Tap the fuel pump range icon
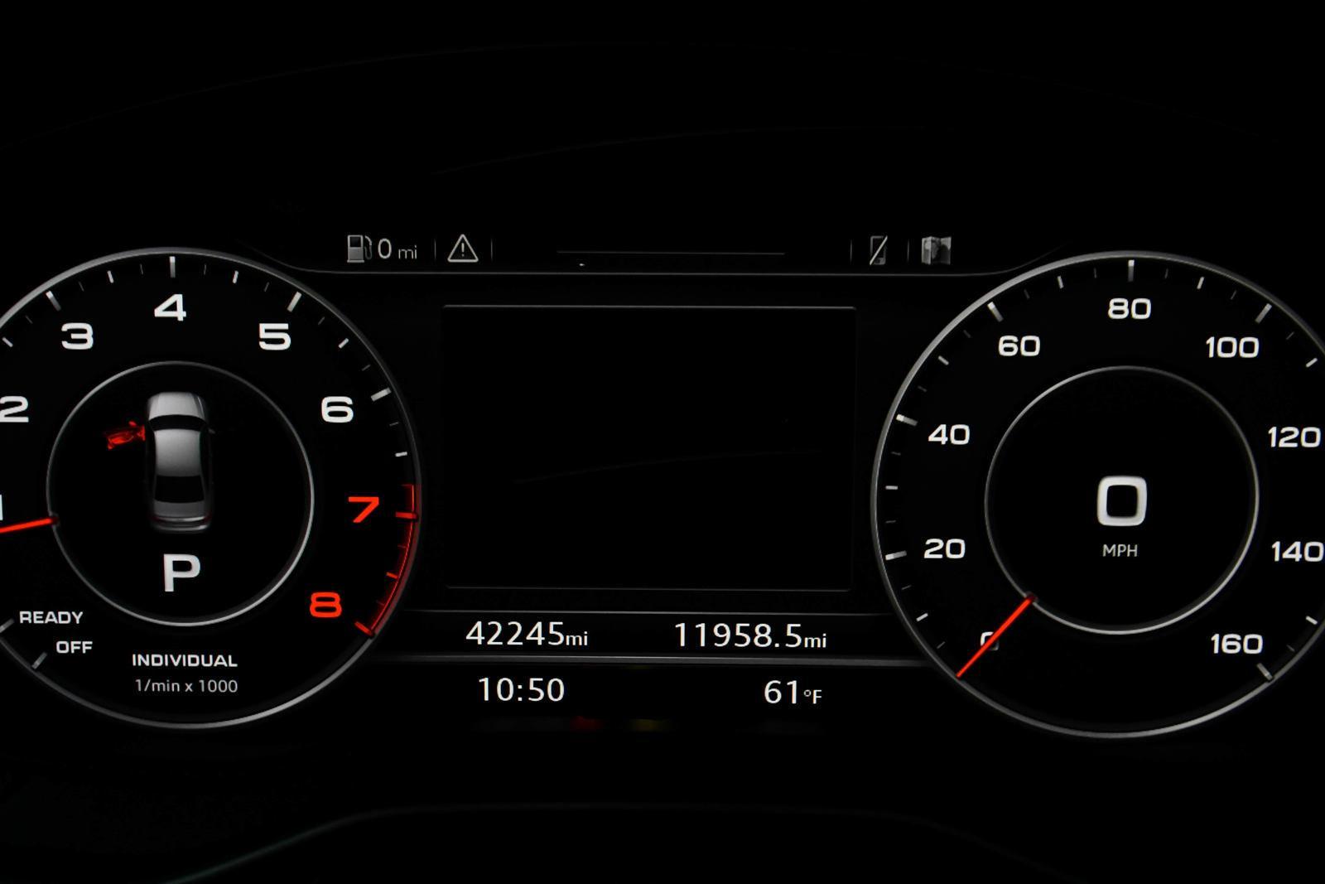Screen dimensions: 1325x884 pyautogui.click(x=359, y=249)
